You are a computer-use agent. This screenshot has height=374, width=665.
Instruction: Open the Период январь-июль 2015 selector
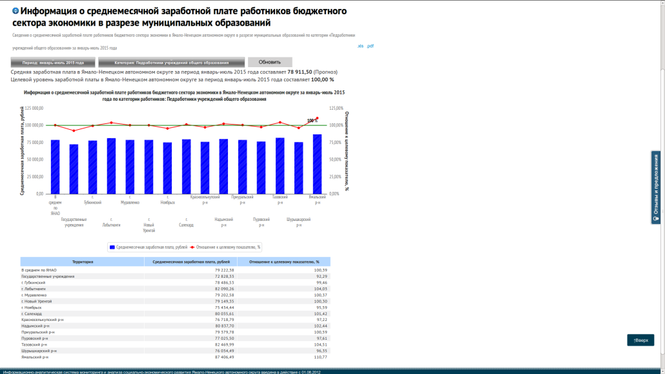click(x=53, y=63)
